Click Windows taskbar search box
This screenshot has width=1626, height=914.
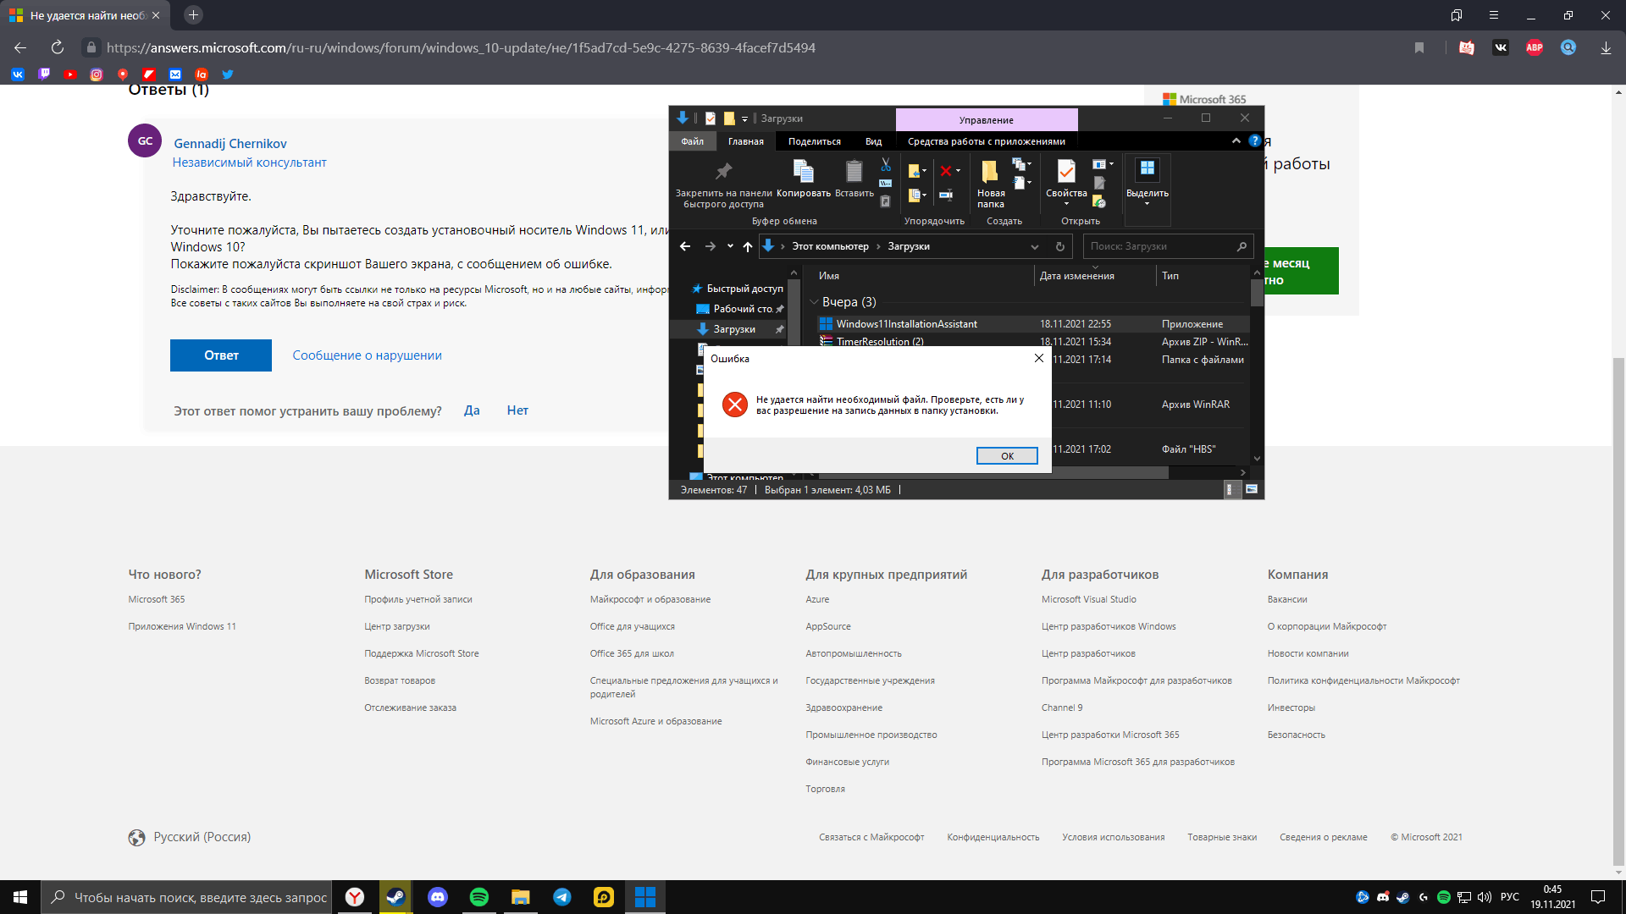pos(188,897)
